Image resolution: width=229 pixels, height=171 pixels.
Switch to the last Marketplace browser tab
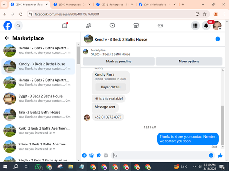157,5
